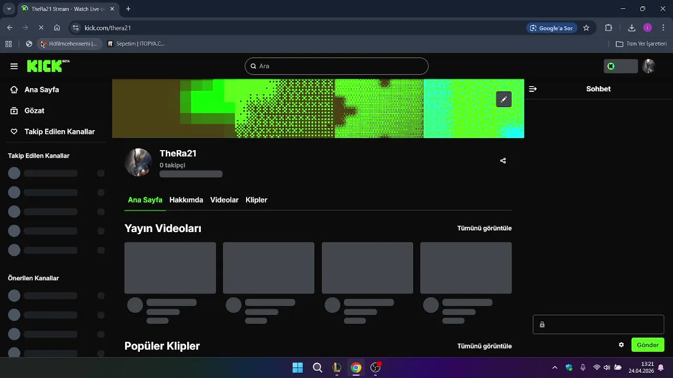The image size is (673, 378).
Task: Switch to the Klipler tab
Action: pyautogui.click(x=257, y=200)
